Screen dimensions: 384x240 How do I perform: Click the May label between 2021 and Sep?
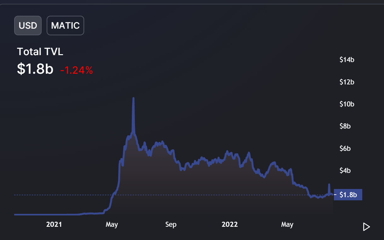coord(112,225)
